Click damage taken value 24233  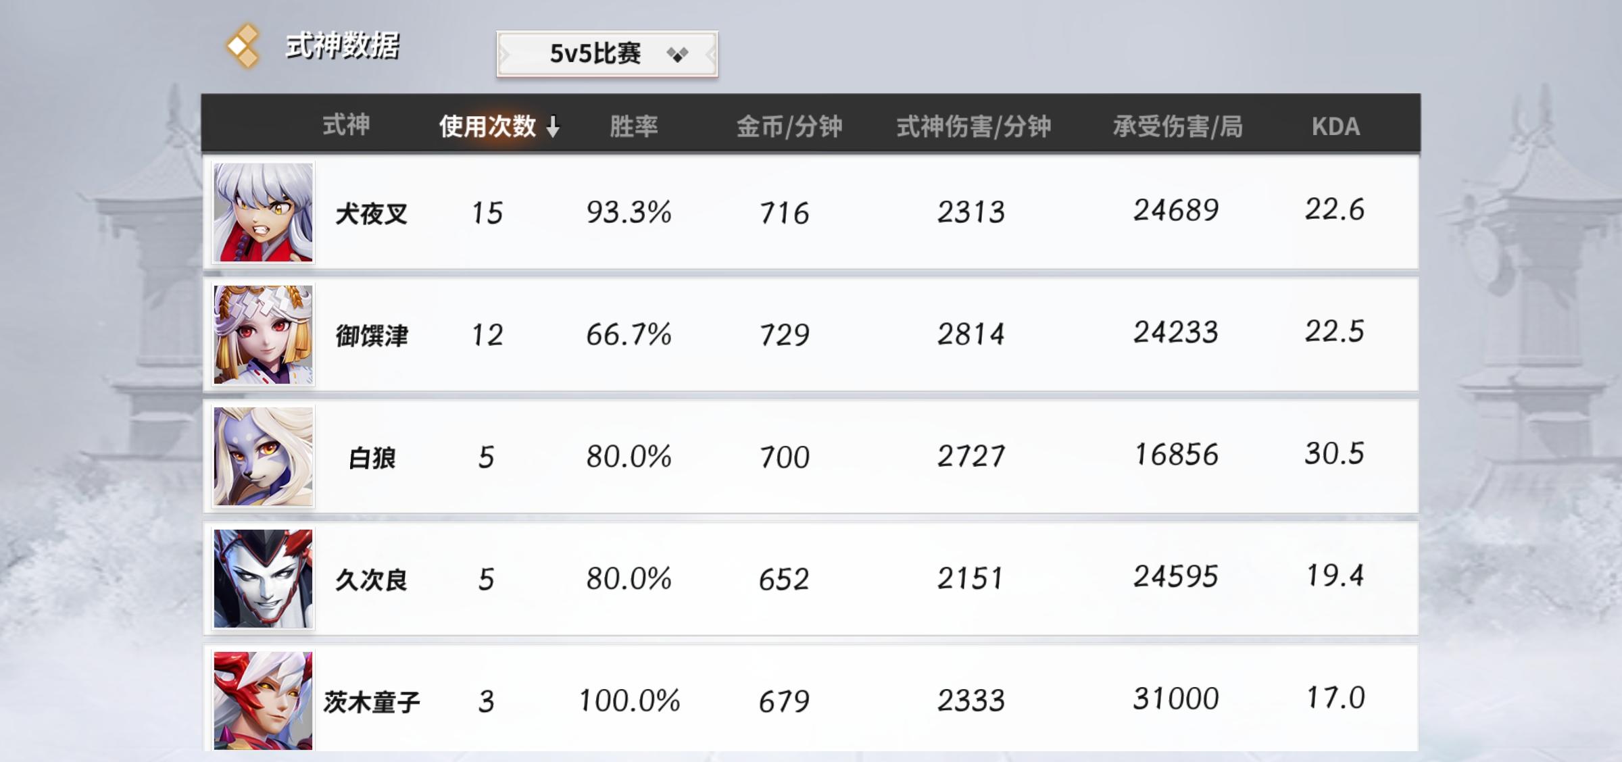1176,332
